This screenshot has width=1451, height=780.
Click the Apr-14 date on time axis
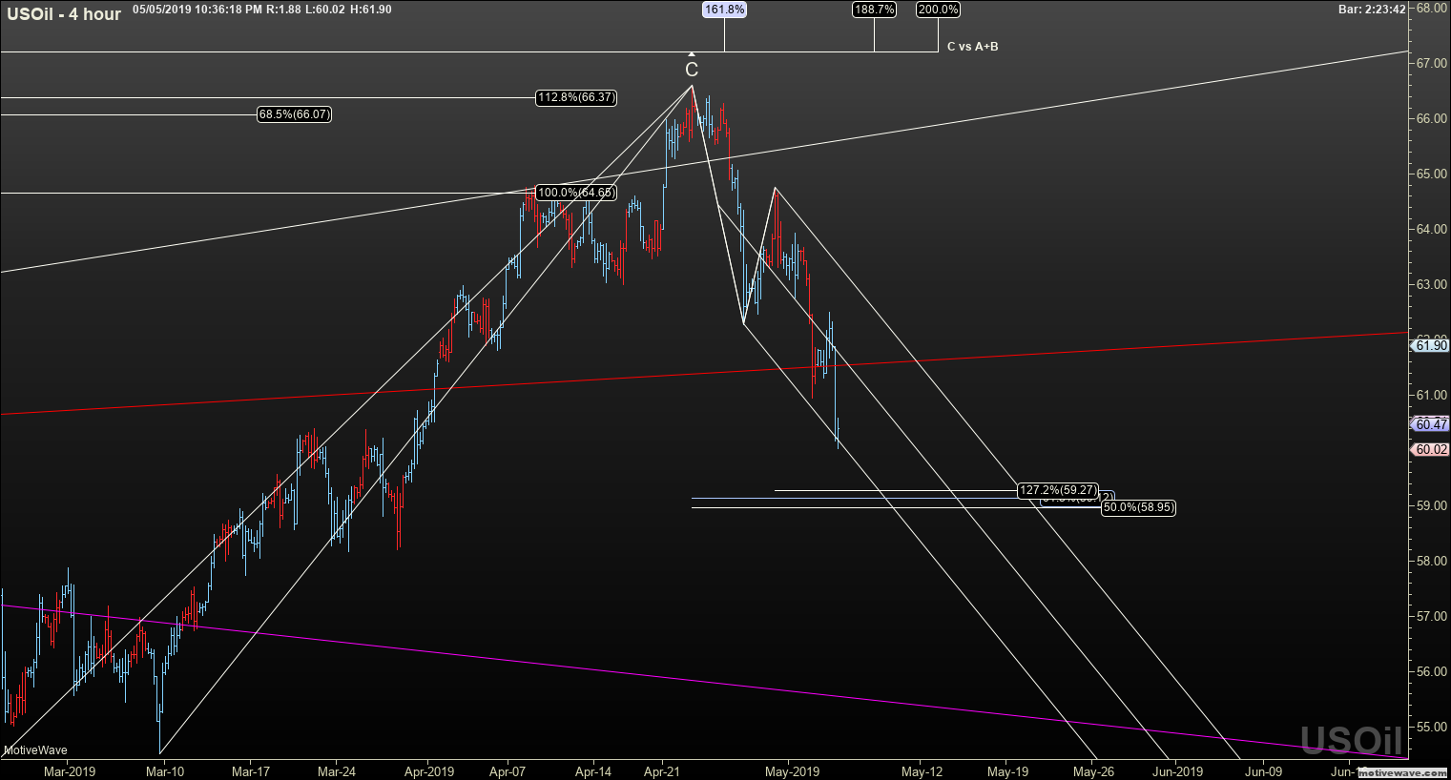(x=593, y=770)
